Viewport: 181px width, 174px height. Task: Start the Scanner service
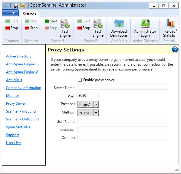point(12,21)
